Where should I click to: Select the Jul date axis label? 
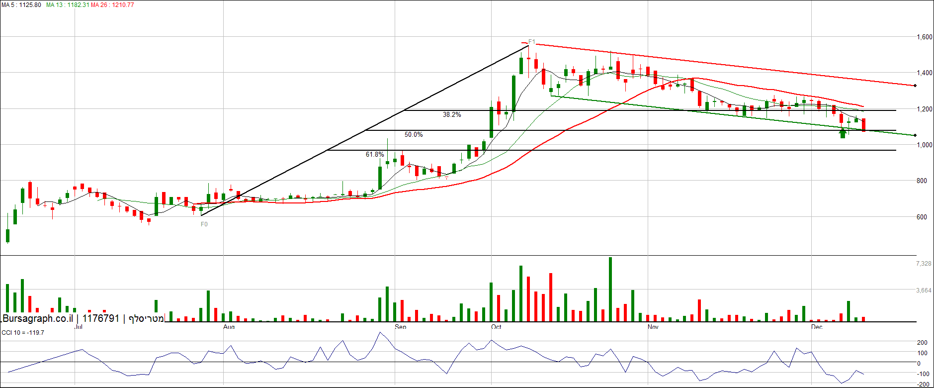tap(79, 327)
